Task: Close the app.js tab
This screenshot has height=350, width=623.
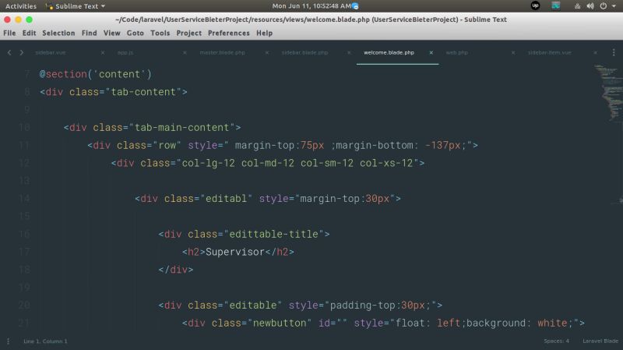Action: [x=185, y=52]
